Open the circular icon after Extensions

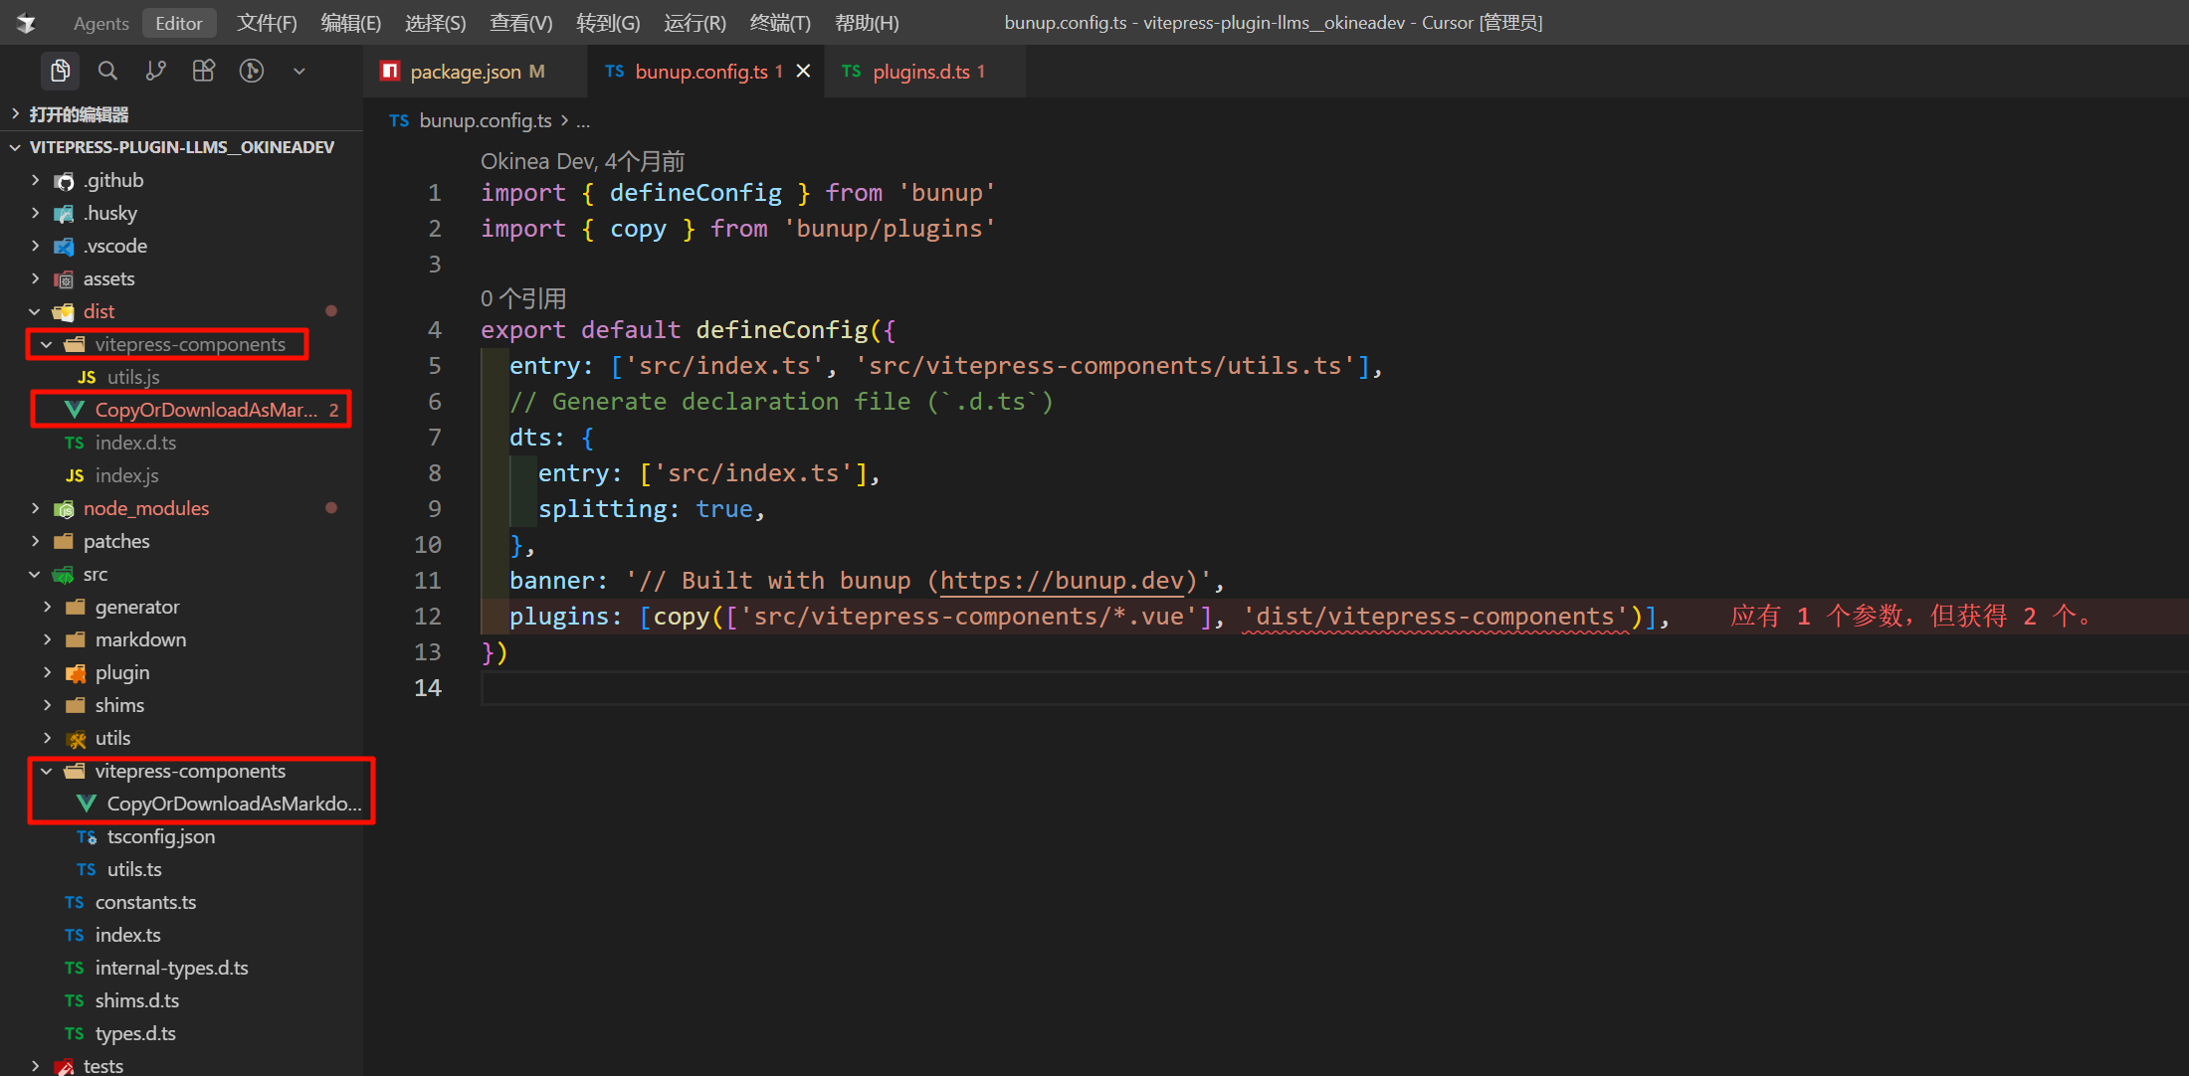tap(251, 71)
